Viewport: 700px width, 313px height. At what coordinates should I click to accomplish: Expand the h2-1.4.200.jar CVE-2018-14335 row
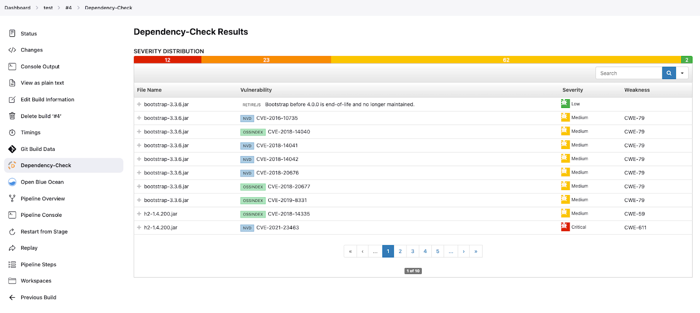(x=139, y=214)
